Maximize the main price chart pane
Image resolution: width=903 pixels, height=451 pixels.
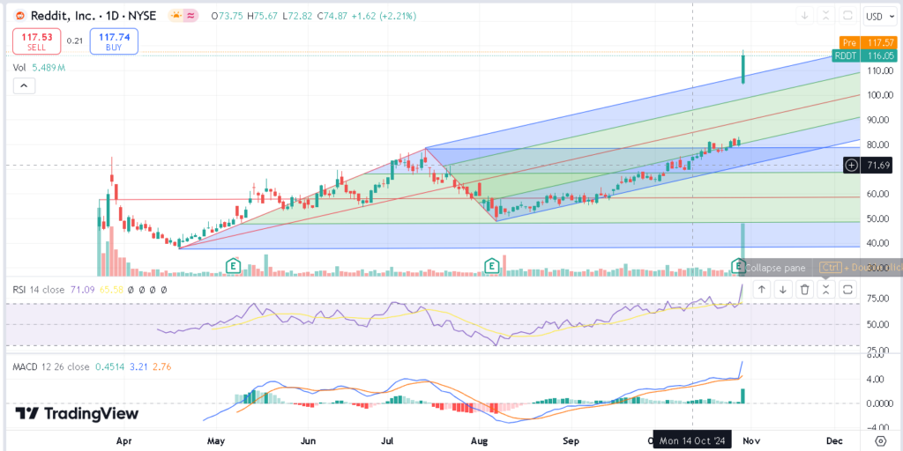click(847, 16)
